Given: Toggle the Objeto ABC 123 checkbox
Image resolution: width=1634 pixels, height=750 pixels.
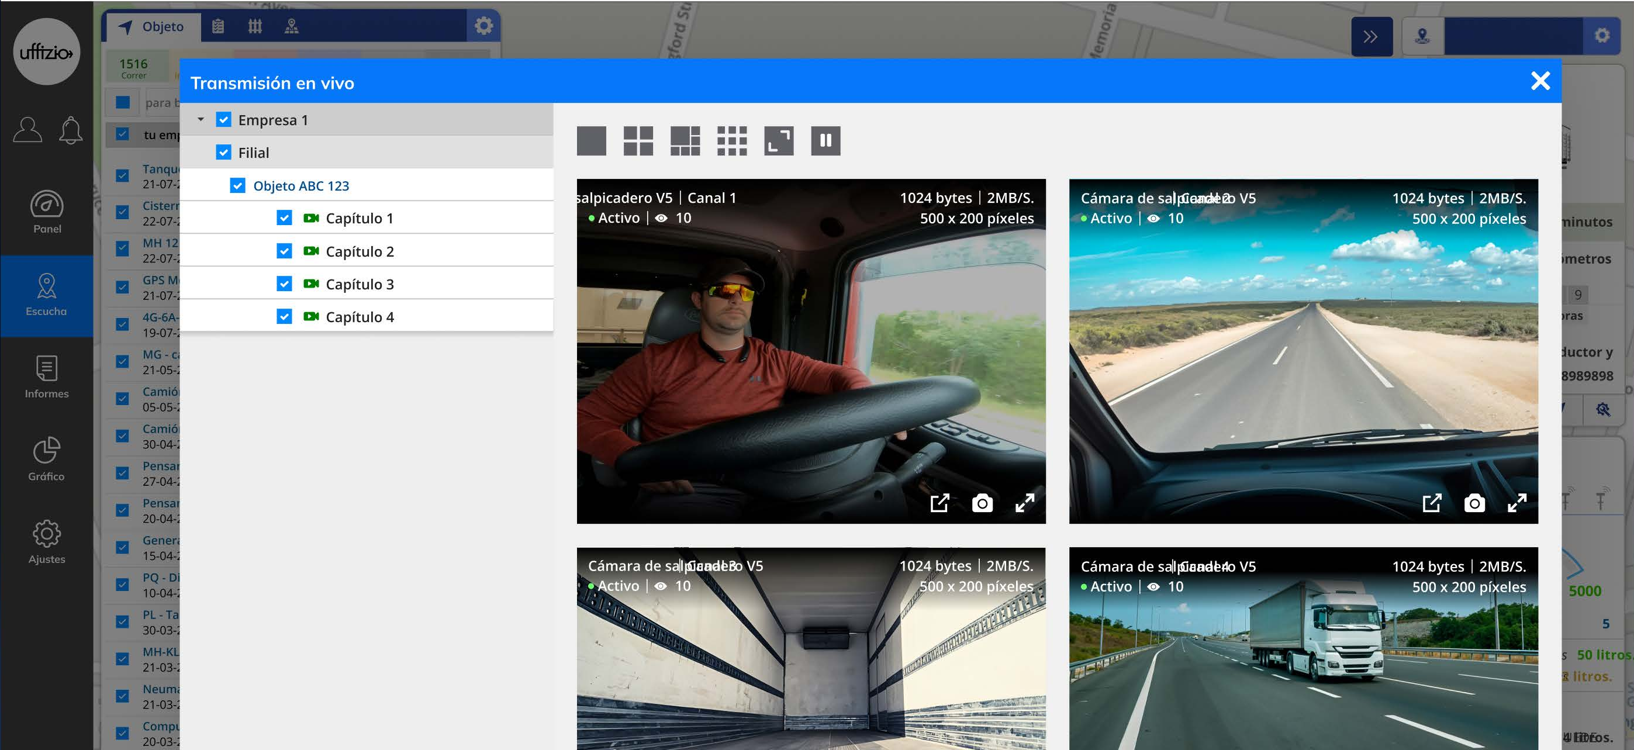Looking at the screenshot, I should pos(237,185).
